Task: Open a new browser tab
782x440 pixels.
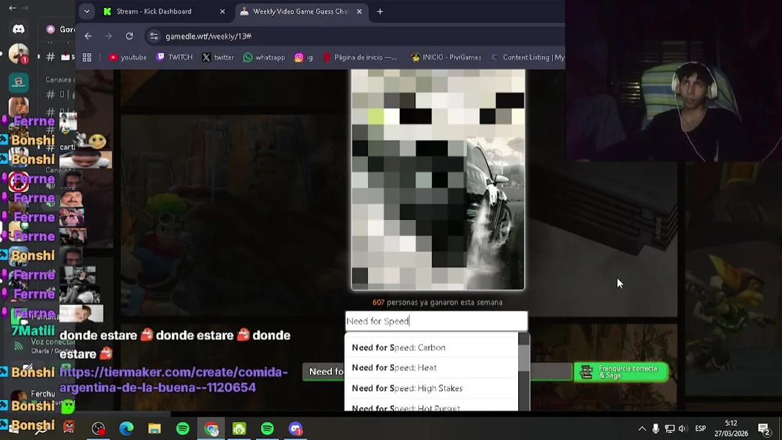Action: click(380, 11)
